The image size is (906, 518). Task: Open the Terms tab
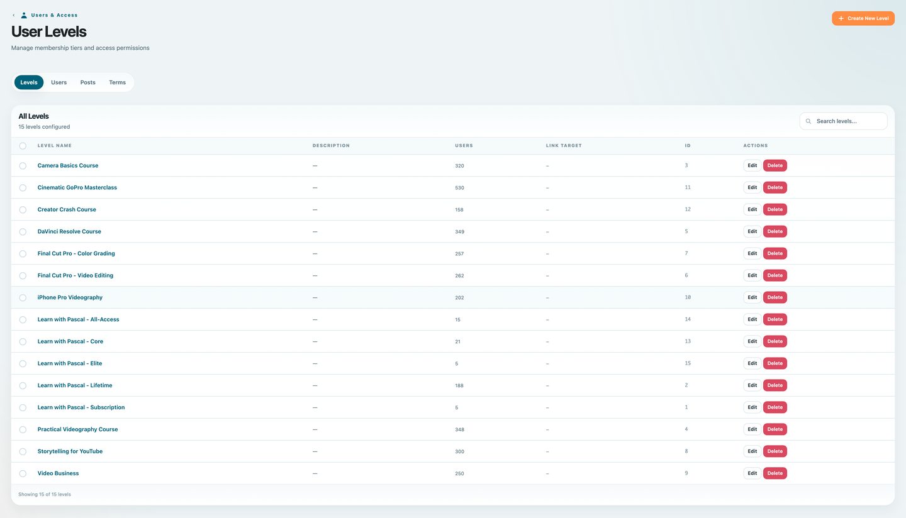(x=118, y=82)
